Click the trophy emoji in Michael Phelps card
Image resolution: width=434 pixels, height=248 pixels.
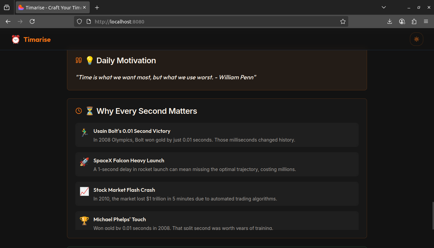pyautogui.click(x=84, y=221)
